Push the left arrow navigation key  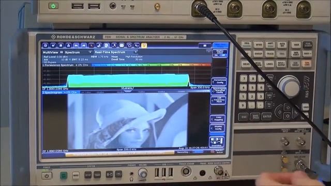coord(279,112)
